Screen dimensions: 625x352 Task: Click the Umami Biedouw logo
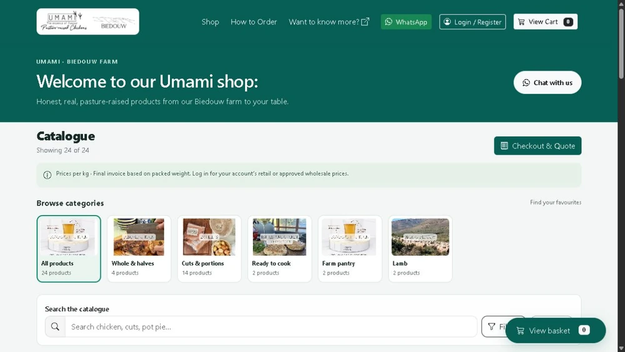pos(87,21)
